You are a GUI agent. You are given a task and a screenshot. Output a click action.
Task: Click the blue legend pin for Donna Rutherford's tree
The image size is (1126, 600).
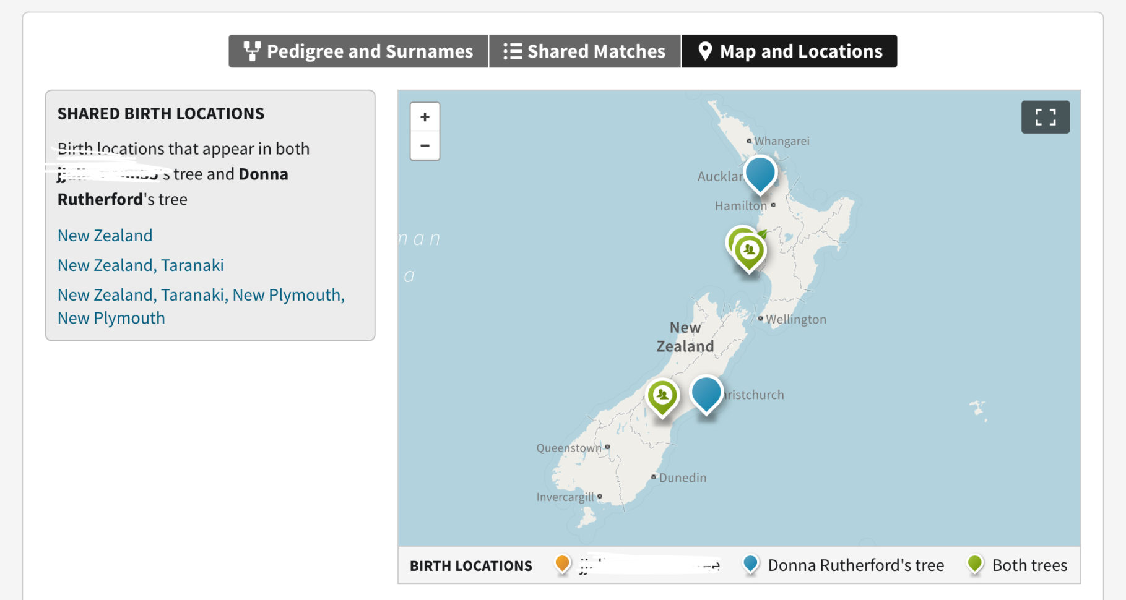(750, 564)
